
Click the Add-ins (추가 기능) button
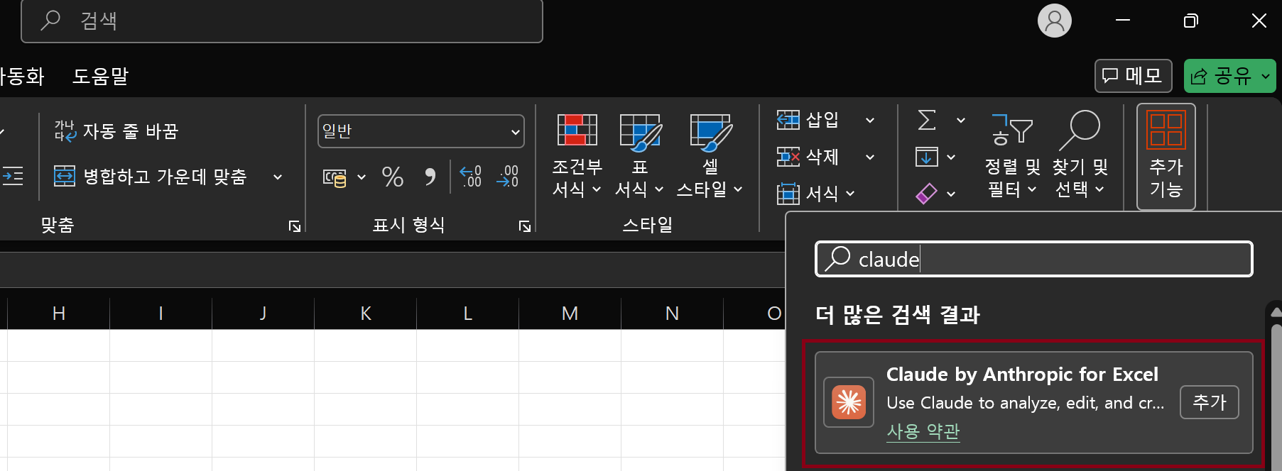pyautogui.click(x=1166, y=156)
